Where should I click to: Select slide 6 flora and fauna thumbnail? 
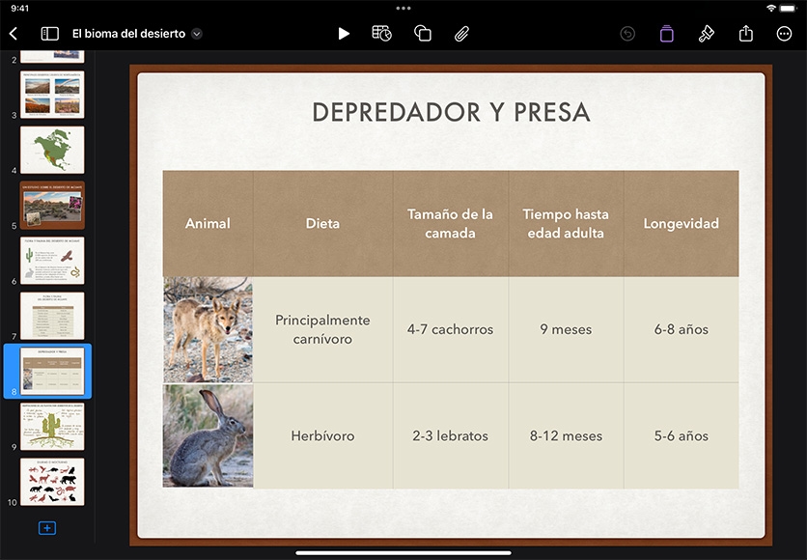52,261
